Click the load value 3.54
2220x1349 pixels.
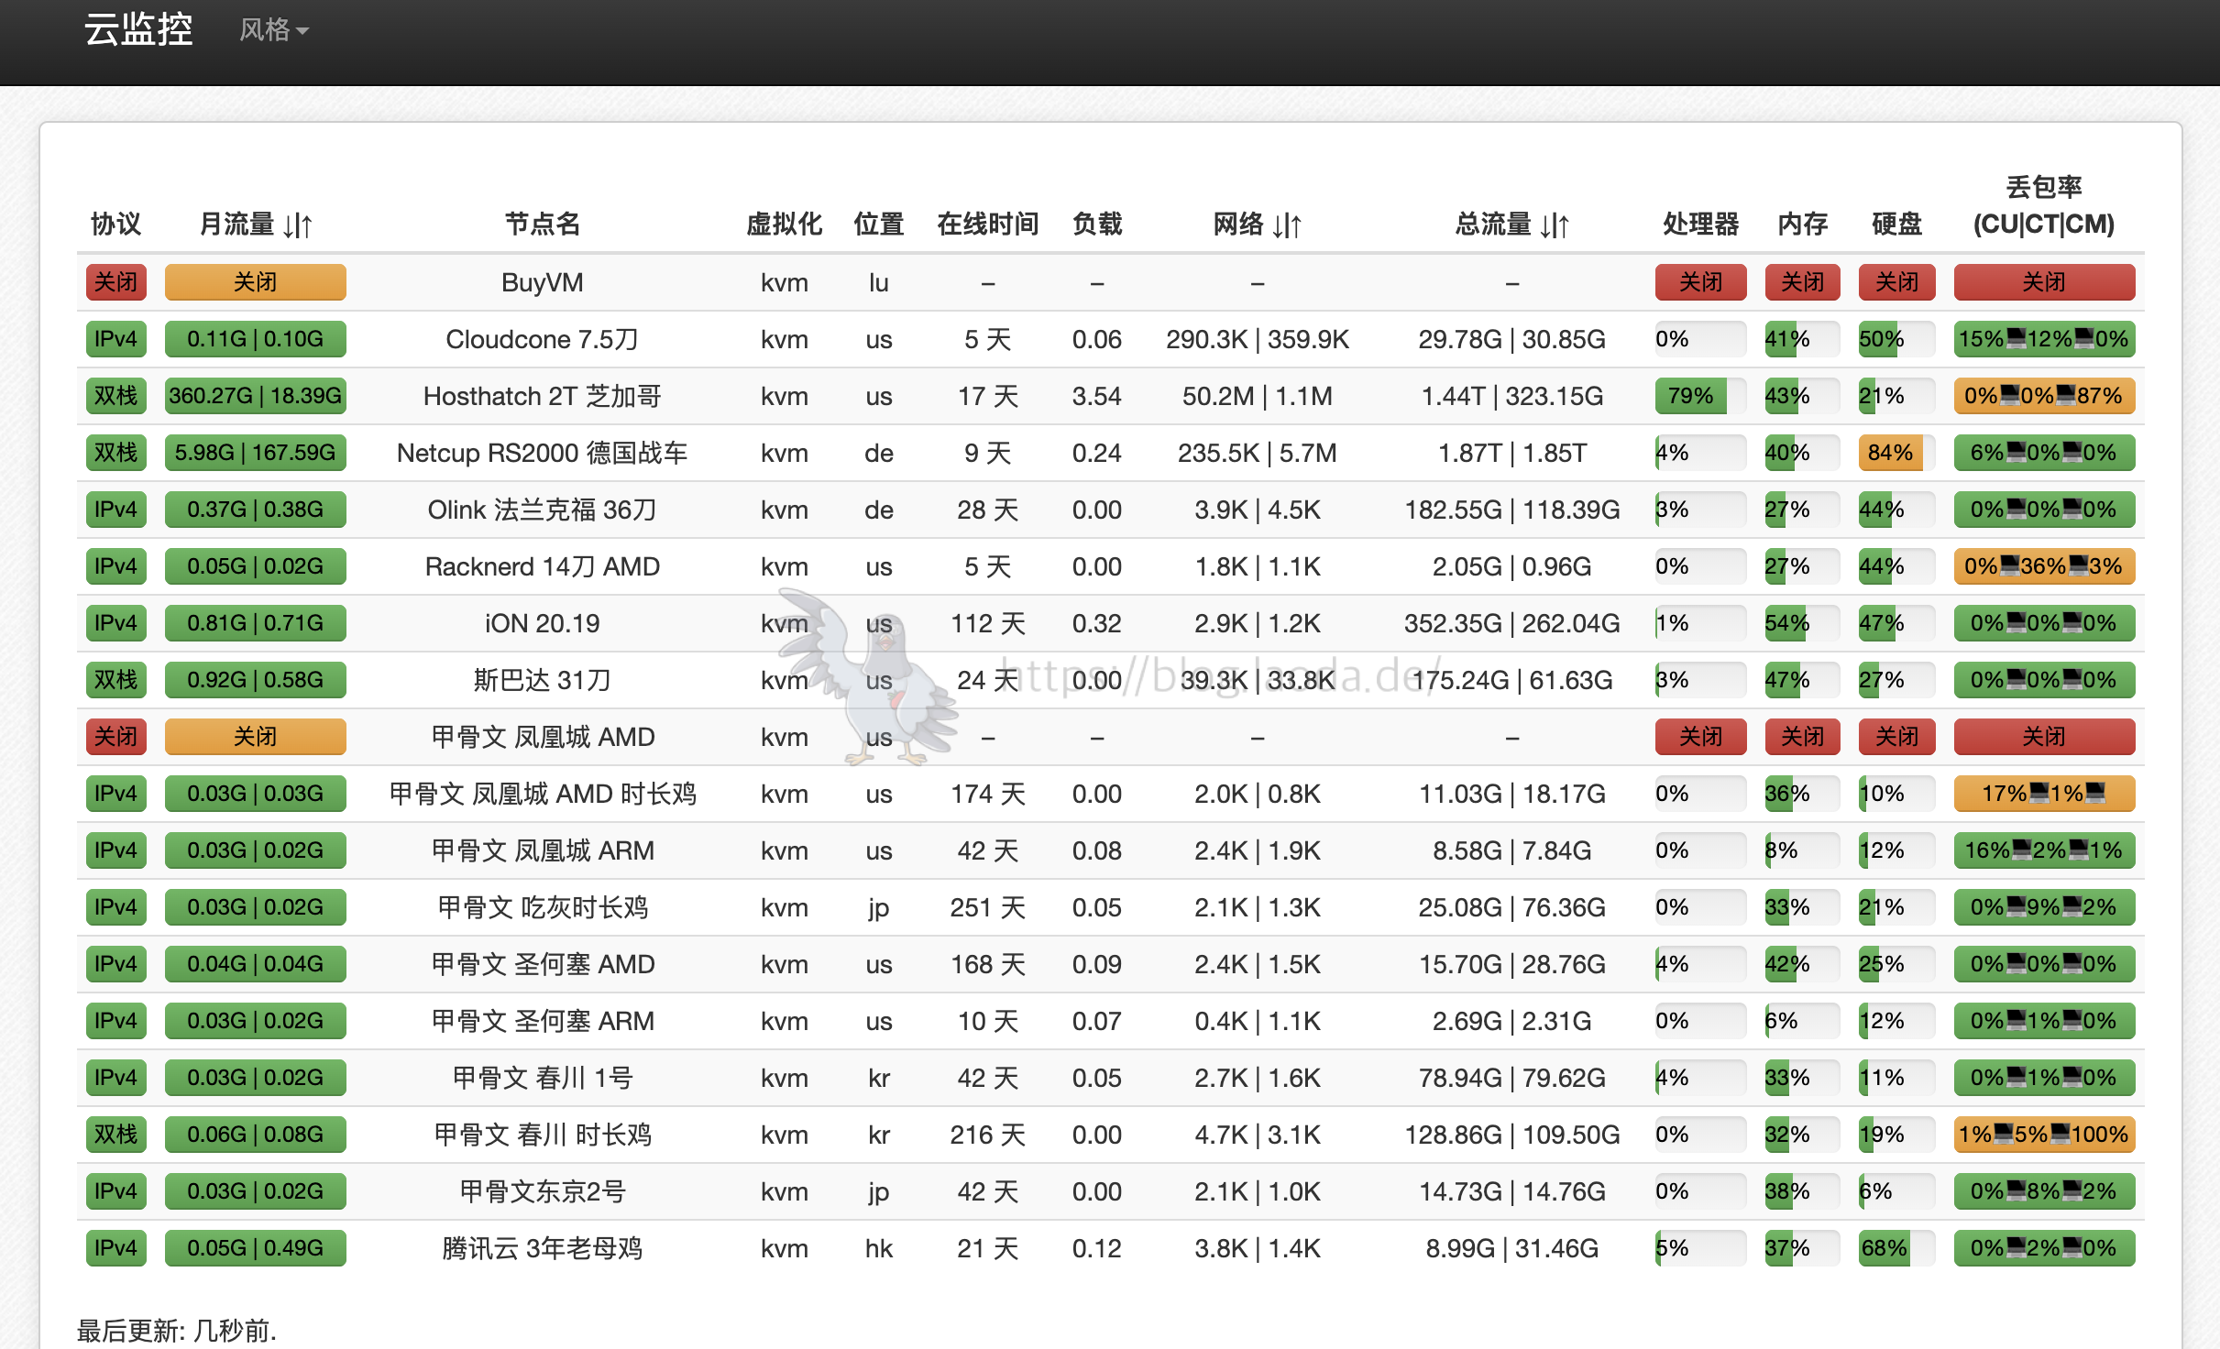coord(1096,396)
